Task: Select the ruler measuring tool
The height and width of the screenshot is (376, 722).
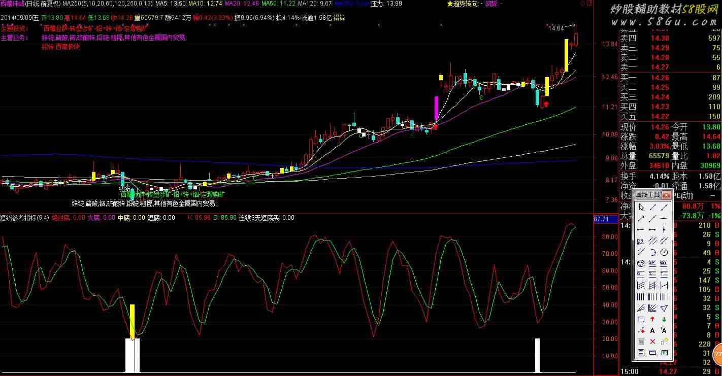Action: [652, 353]
